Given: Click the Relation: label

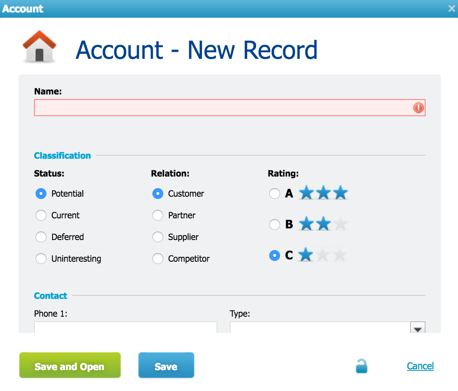Looking at the screenshot, I should tap(170, 173).
